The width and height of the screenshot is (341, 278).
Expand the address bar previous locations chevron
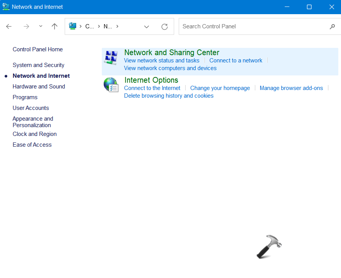147,26
